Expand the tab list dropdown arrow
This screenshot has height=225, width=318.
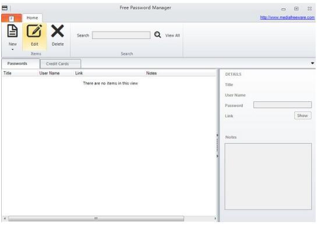click(x=313, y=64)
